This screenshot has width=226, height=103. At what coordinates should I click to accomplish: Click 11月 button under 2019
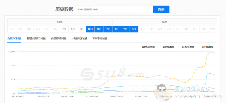pyautogui.click(x=99, y=29)
